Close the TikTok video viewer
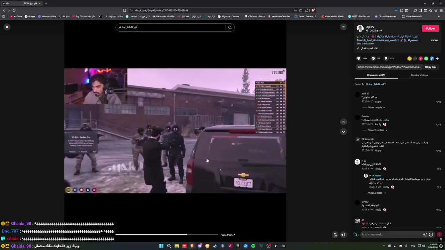 pos(7,27)
